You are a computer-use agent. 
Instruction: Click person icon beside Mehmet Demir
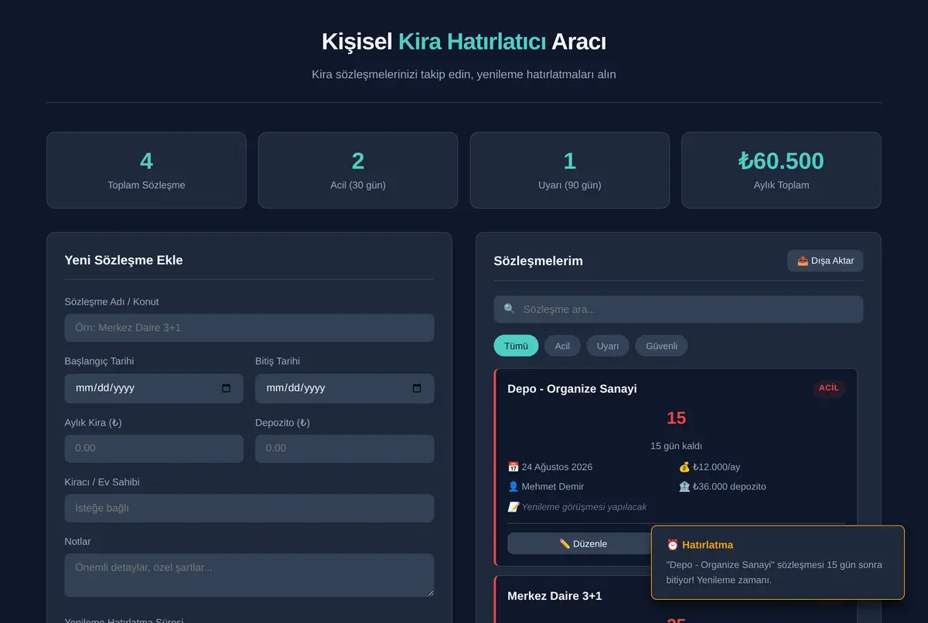pyautogui.click(x=513, y=486)
